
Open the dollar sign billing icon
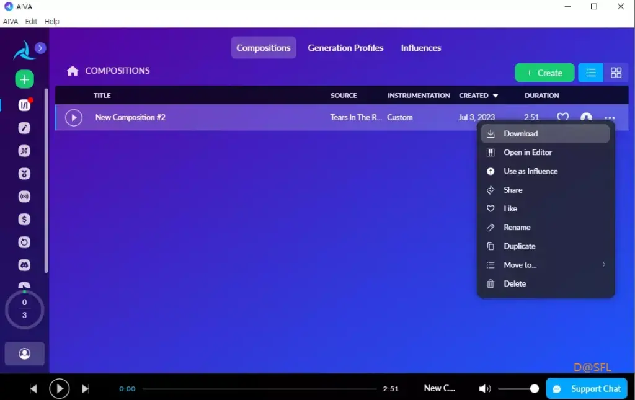(24, 220)
